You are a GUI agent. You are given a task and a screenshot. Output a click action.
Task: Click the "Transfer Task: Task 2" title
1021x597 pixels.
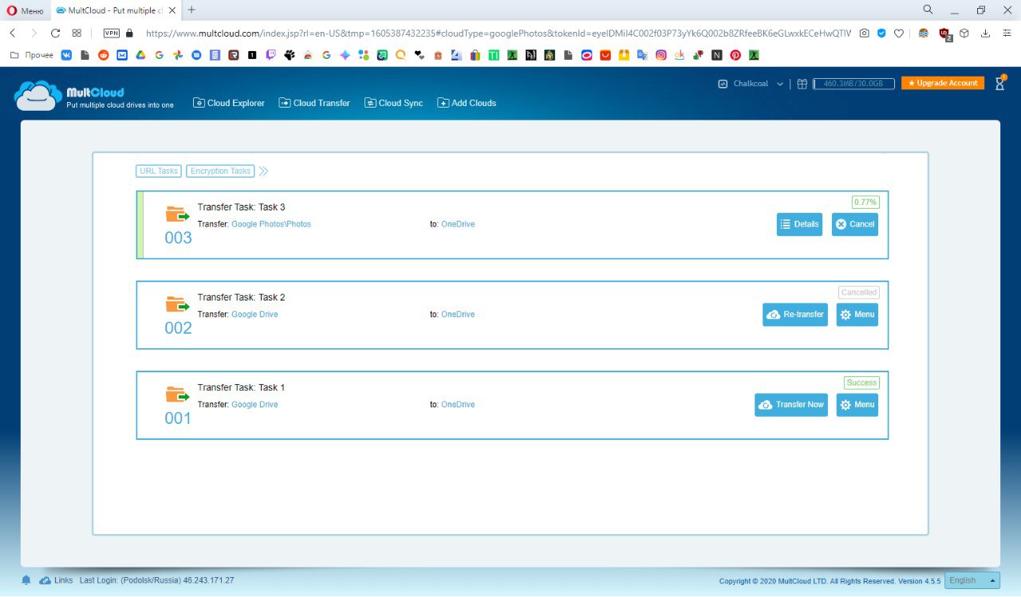pyautogui.click(x=242, y=297)
